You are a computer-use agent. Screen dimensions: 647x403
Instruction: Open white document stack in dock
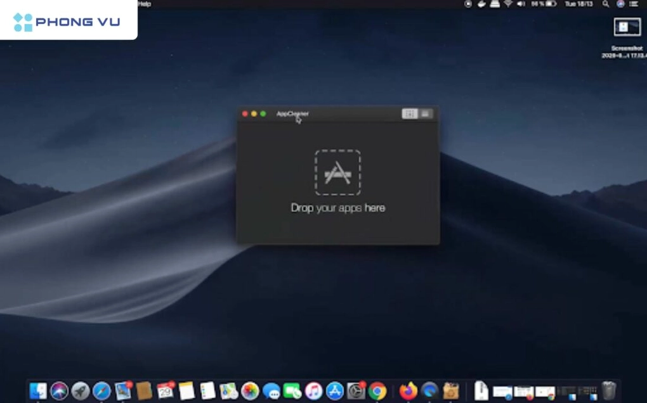point(481,390)
